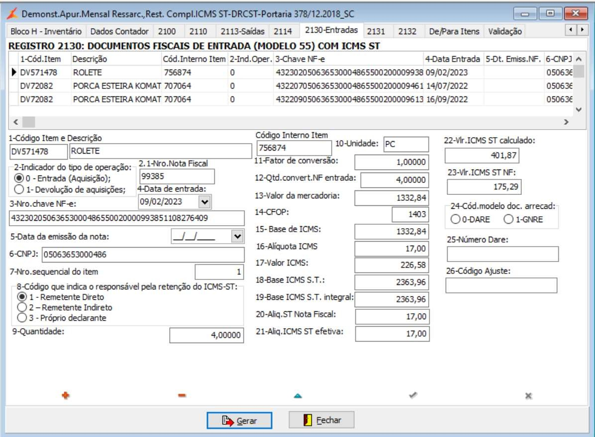Click the 25-Número Dare field

click(x=502, y=254)
